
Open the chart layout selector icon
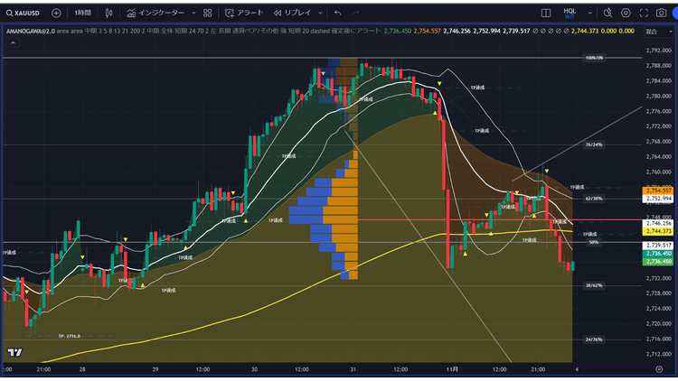click(x=545, y=13)
